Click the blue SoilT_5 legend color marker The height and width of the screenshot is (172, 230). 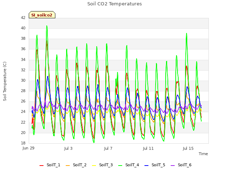(147, 166)
